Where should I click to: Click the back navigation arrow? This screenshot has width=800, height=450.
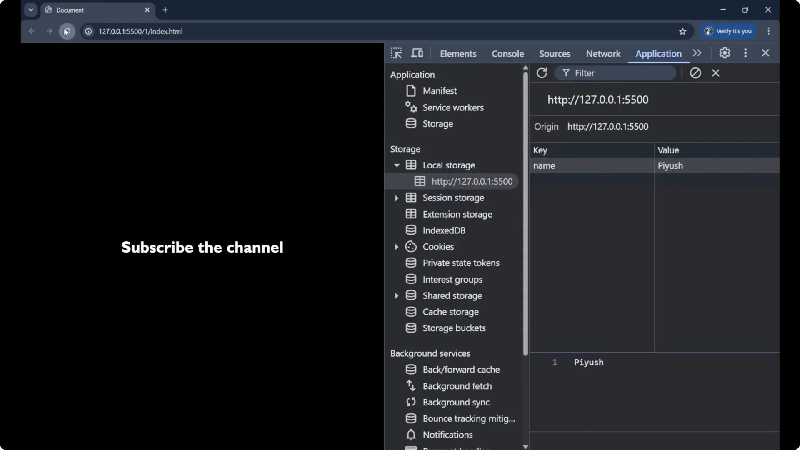32,31
